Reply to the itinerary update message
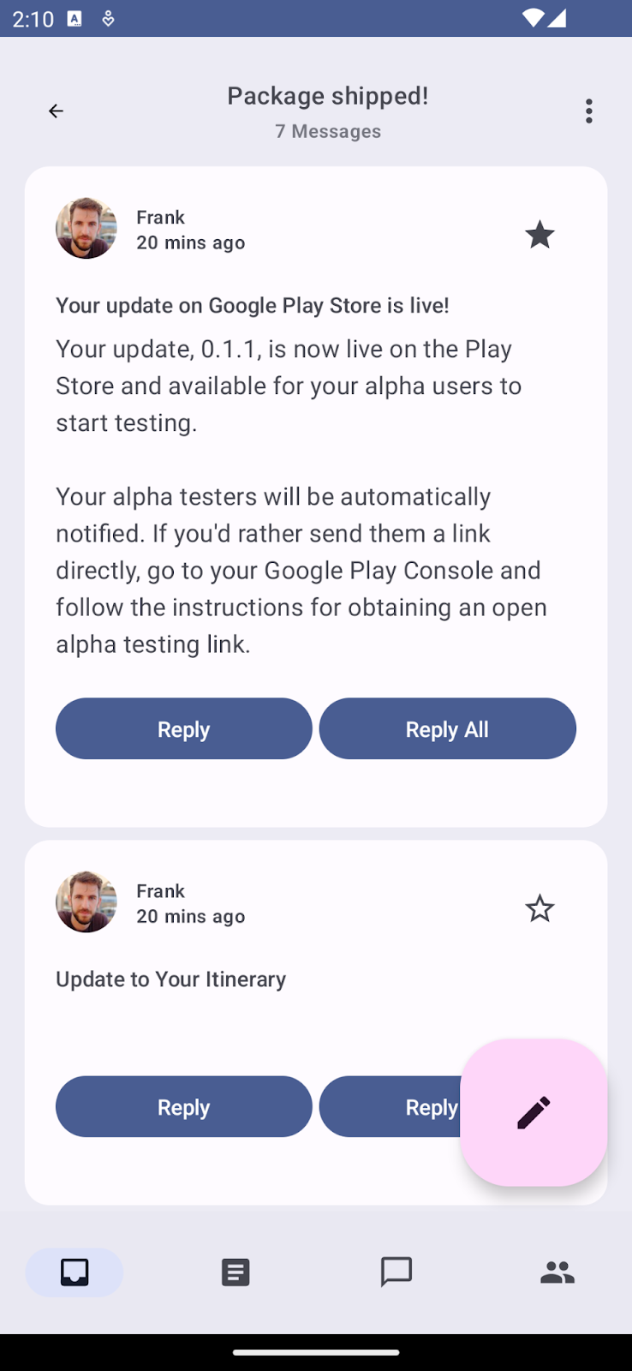This screenshot has height=1371, width=632. tap(183, 1107)
